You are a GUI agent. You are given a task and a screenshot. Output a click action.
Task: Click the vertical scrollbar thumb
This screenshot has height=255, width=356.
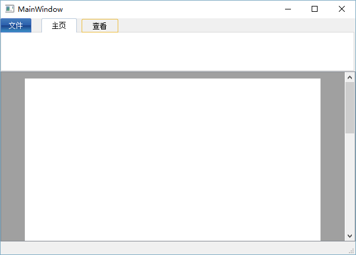pos(349,108)
